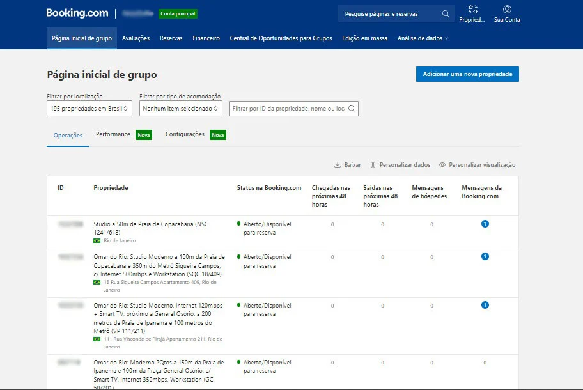This screenshot has height=390, width=583.
Task: Click the search magnifier in top search bar
Action: point(446,14)
